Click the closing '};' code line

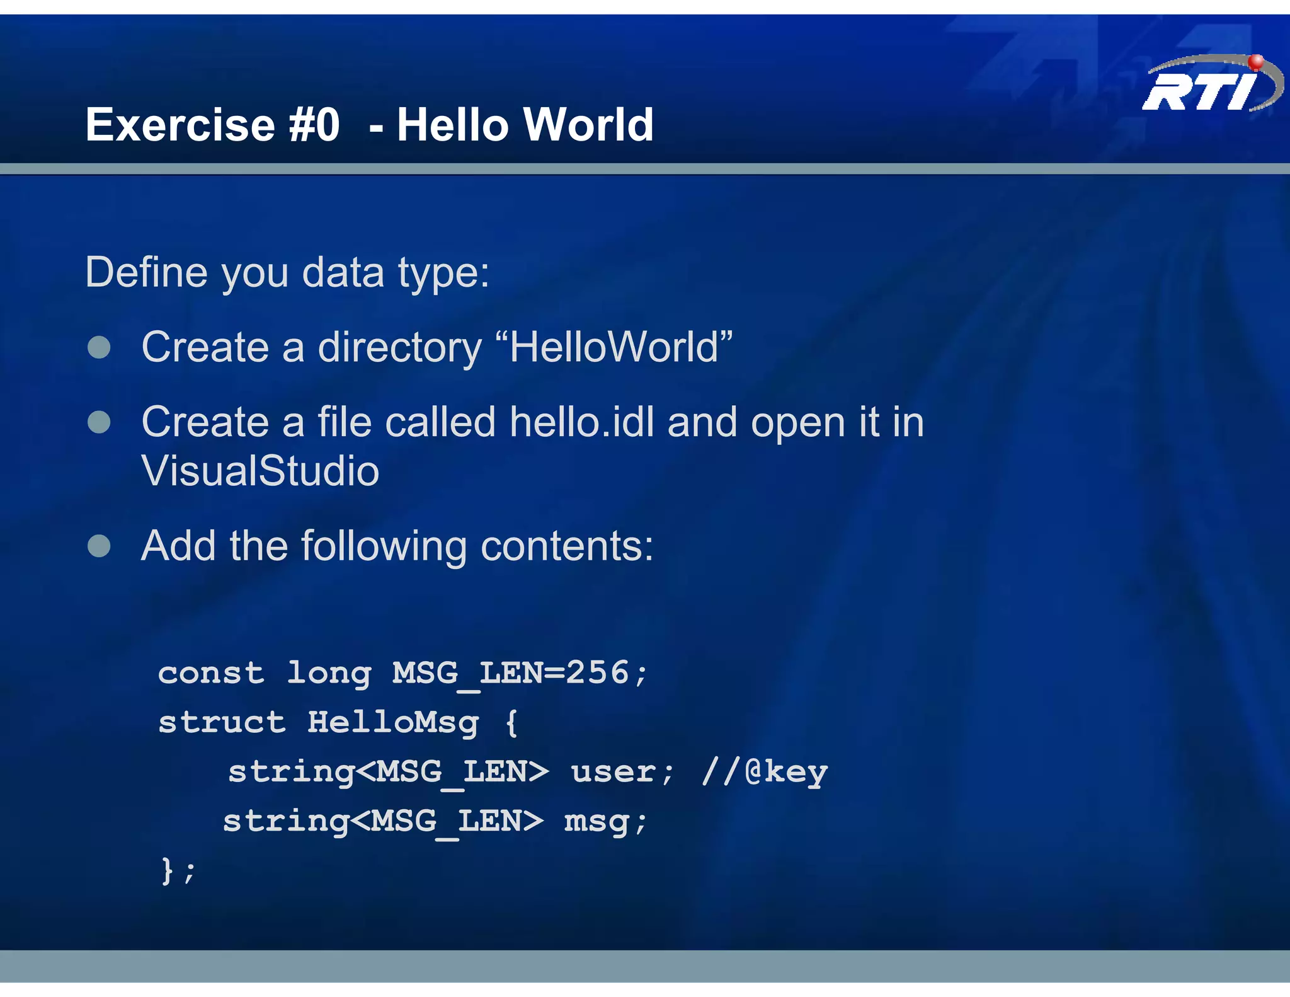pos(179,870)
